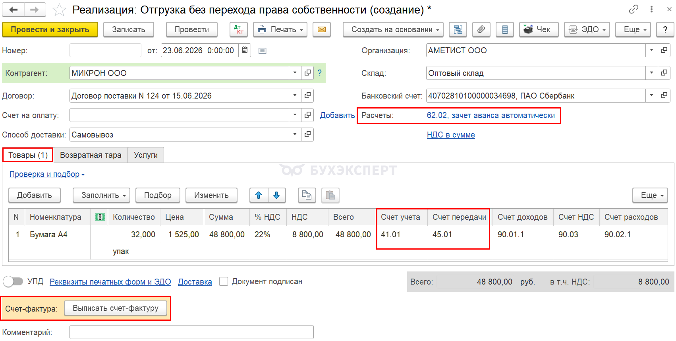The height and width of the screenshot is (341, 676).
Task: Paste rows from clipboard icon
Action: point(330,195)
